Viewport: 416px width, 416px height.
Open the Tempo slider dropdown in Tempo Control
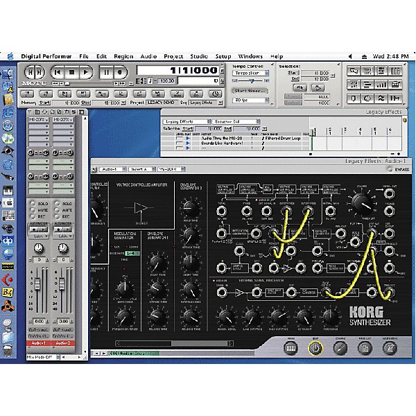tap(251, 73)
